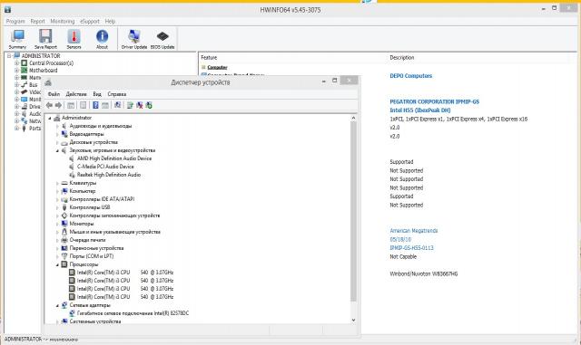The width and height of the screenshot is (581, 345).
Task: Select Контроллеры IDE ATA/ATAPI category
Action: (102, 199)
